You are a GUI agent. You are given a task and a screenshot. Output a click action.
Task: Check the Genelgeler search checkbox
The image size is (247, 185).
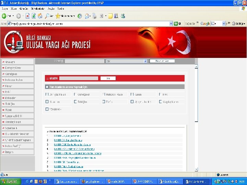coord(75,94)
